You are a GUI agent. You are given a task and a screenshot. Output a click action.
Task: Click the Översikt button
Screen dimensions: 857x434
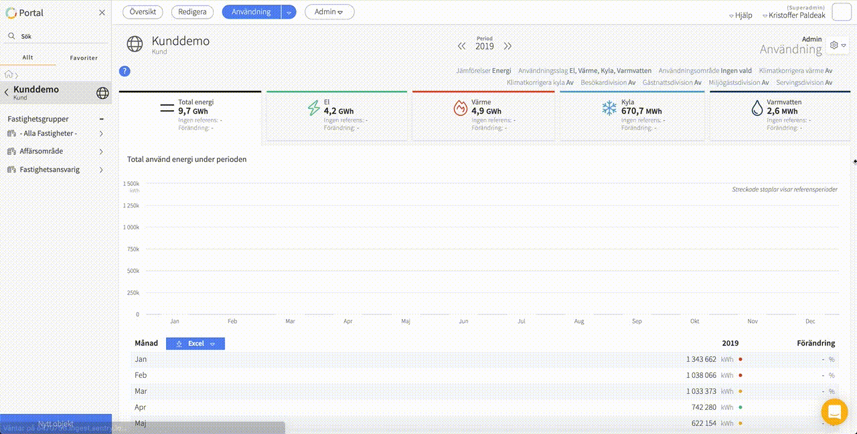pos(143,12)
